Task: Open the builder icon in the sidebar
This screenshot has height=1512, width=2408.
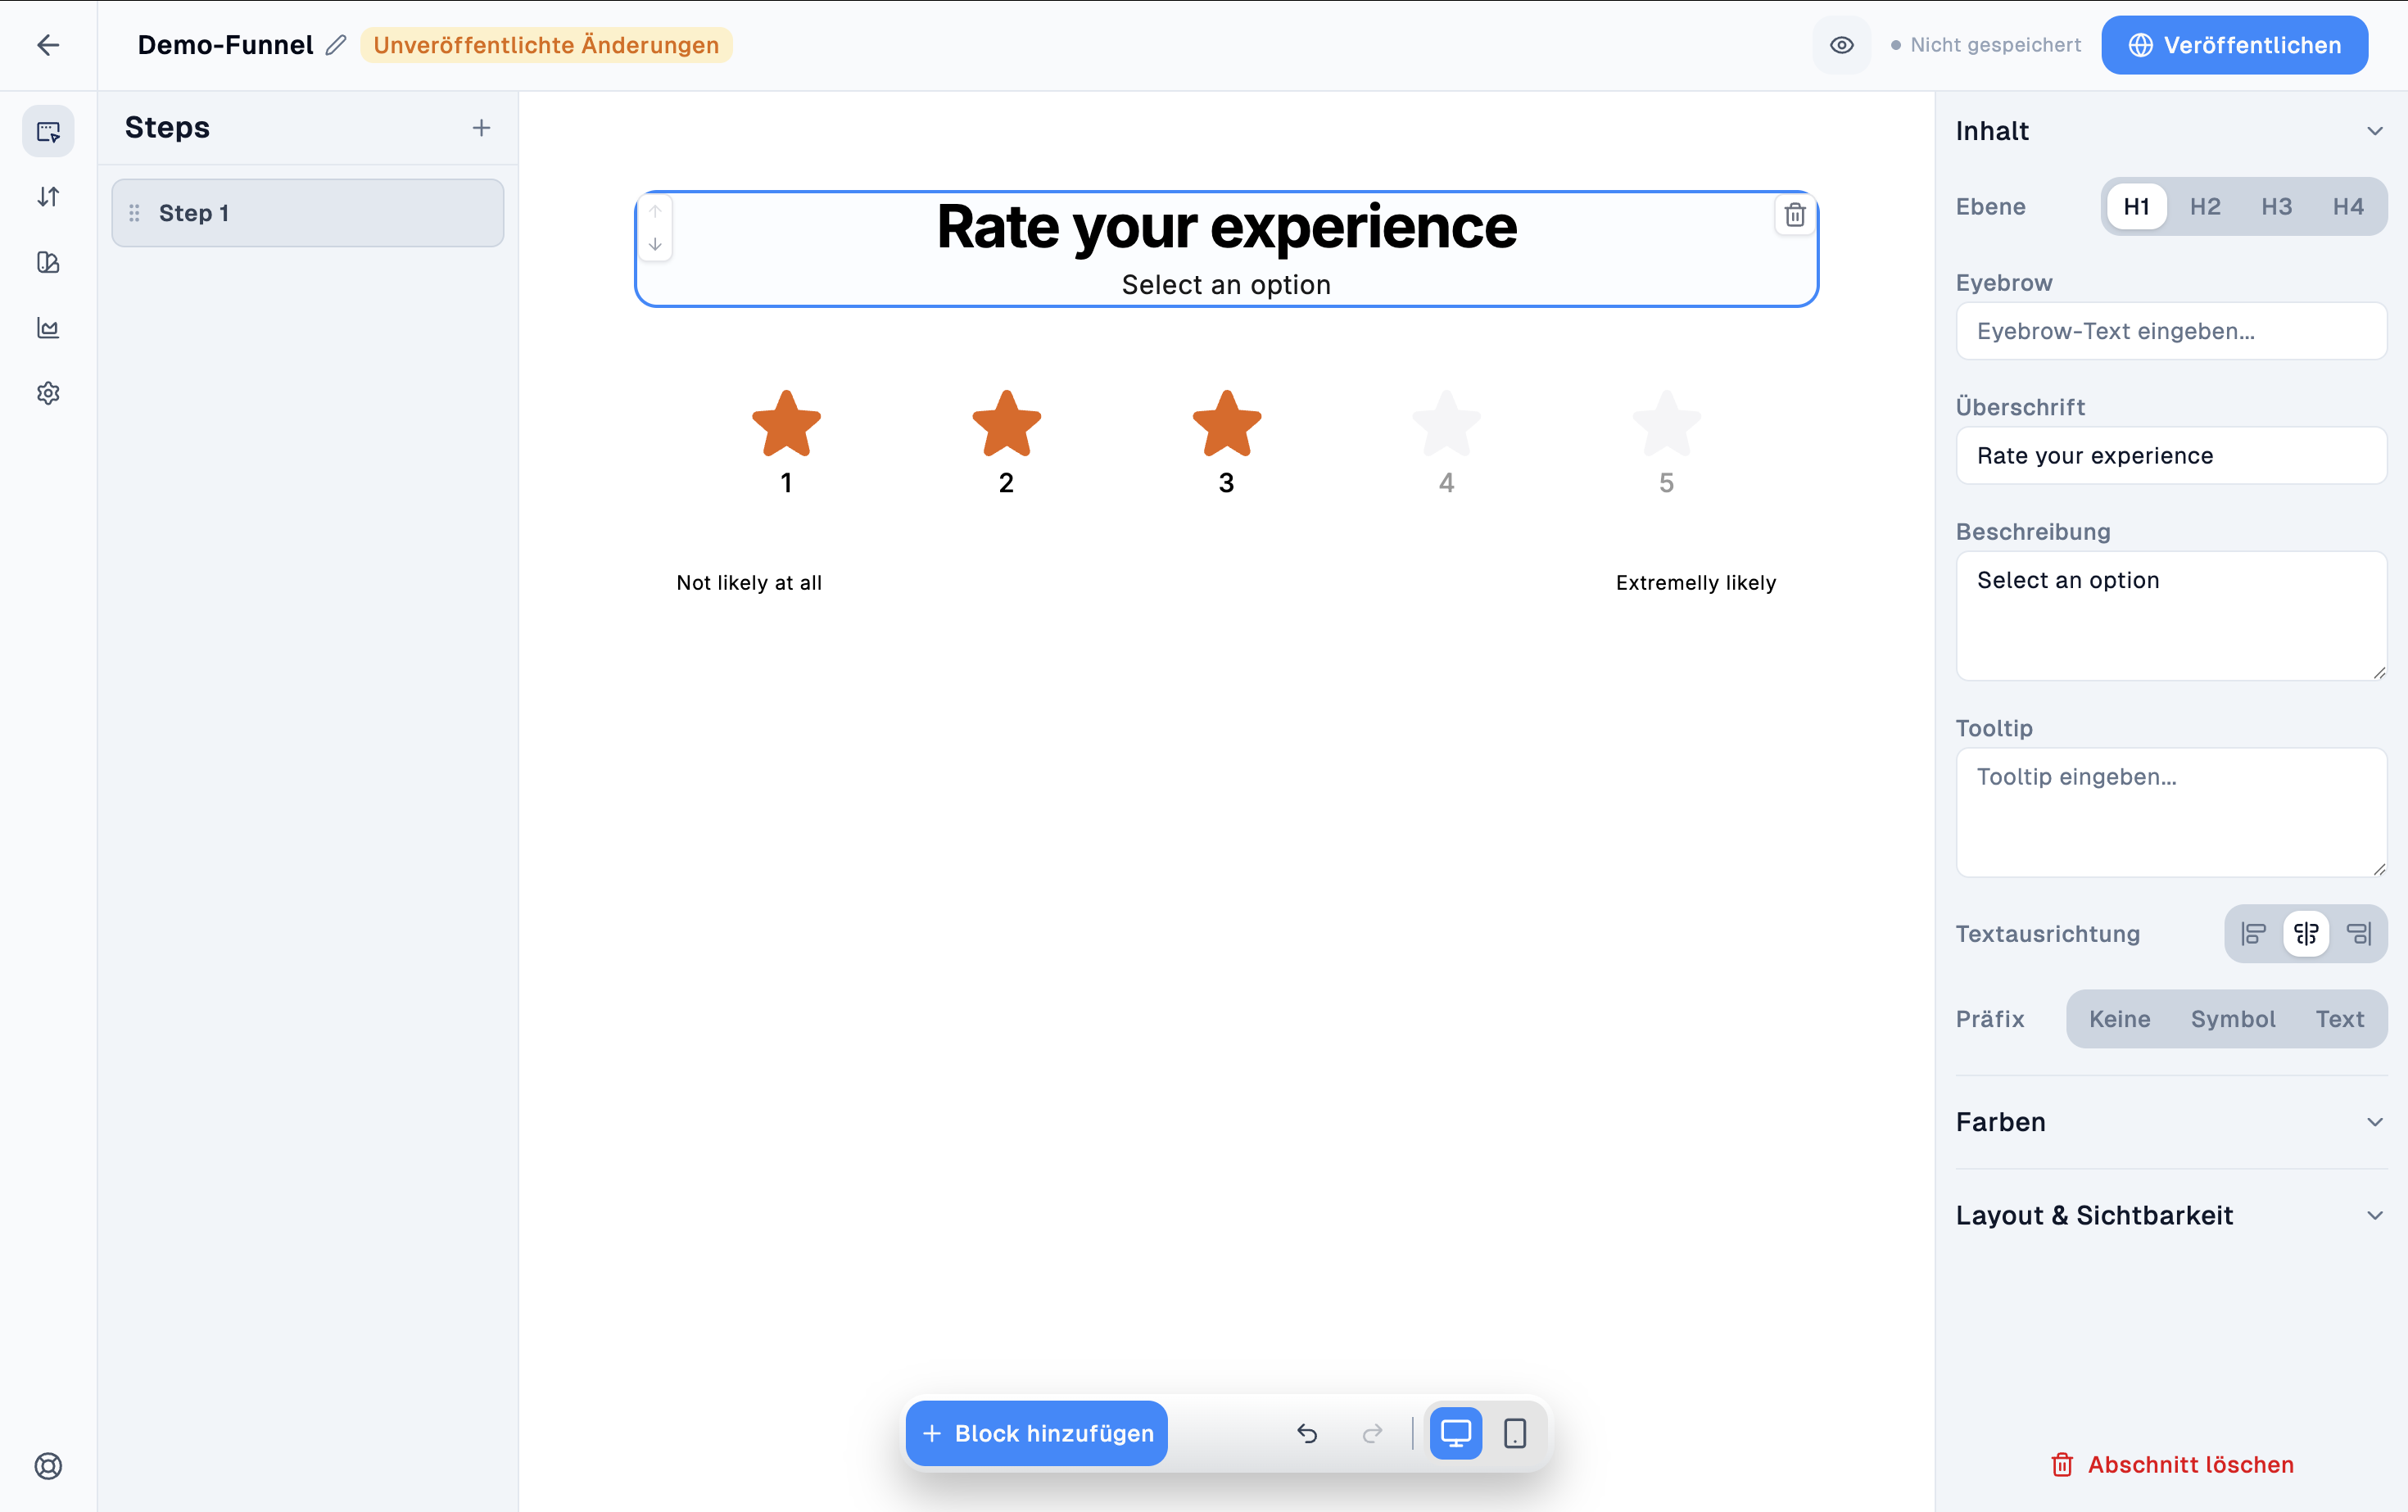Action: click(x=48, y=131)
